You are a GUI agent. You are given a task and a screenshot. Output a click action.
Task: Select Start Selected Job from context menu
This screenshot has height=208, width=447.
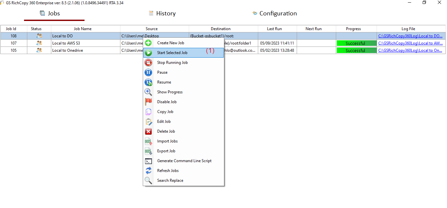172,53
